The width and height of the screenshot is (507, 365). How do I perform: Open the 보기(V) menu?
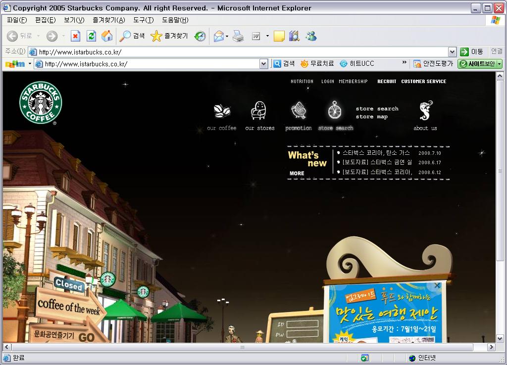click(x=74, y=20)
